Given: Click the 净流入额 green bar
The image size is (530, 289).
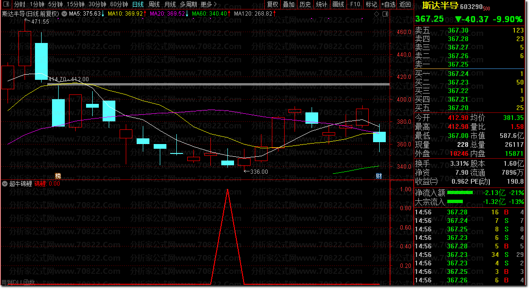Looking at the screenshot, I should click(x=460, y=193).
